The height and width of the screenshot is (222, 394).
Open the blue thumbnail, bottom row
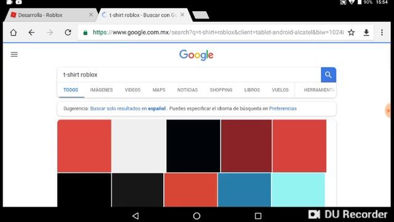[244, 190]
